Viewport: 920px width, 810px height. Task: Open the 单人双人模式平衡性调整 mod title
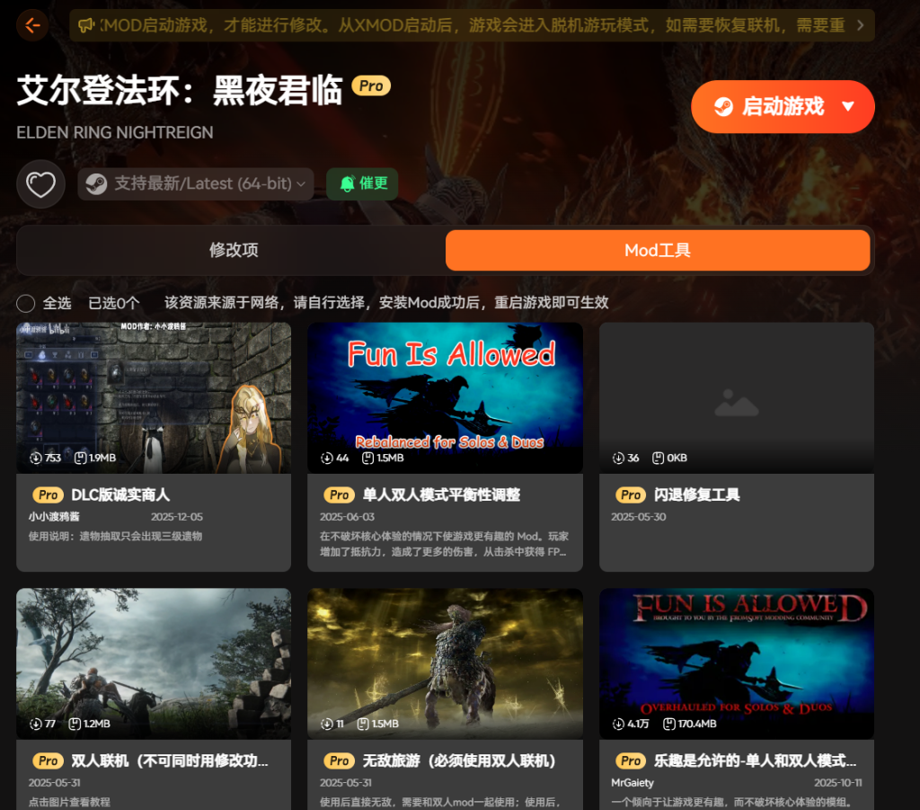click(441, 494)
